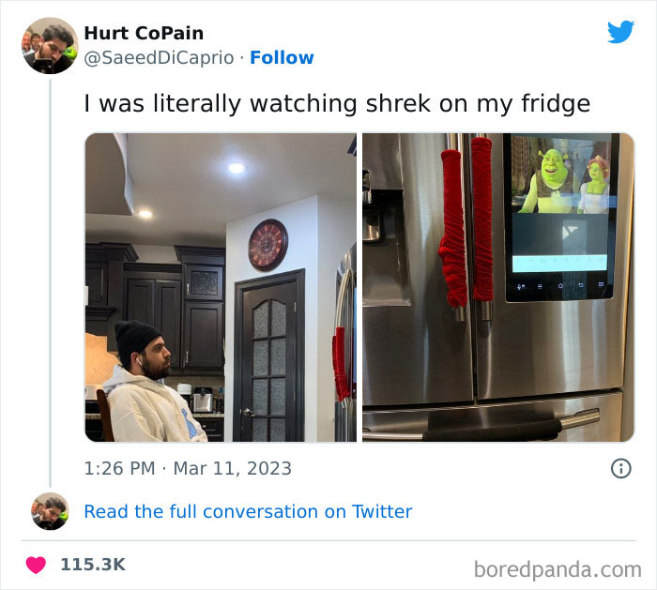Open Read the full conversation on Twitter
657x590 pixels.
[248, 511]
